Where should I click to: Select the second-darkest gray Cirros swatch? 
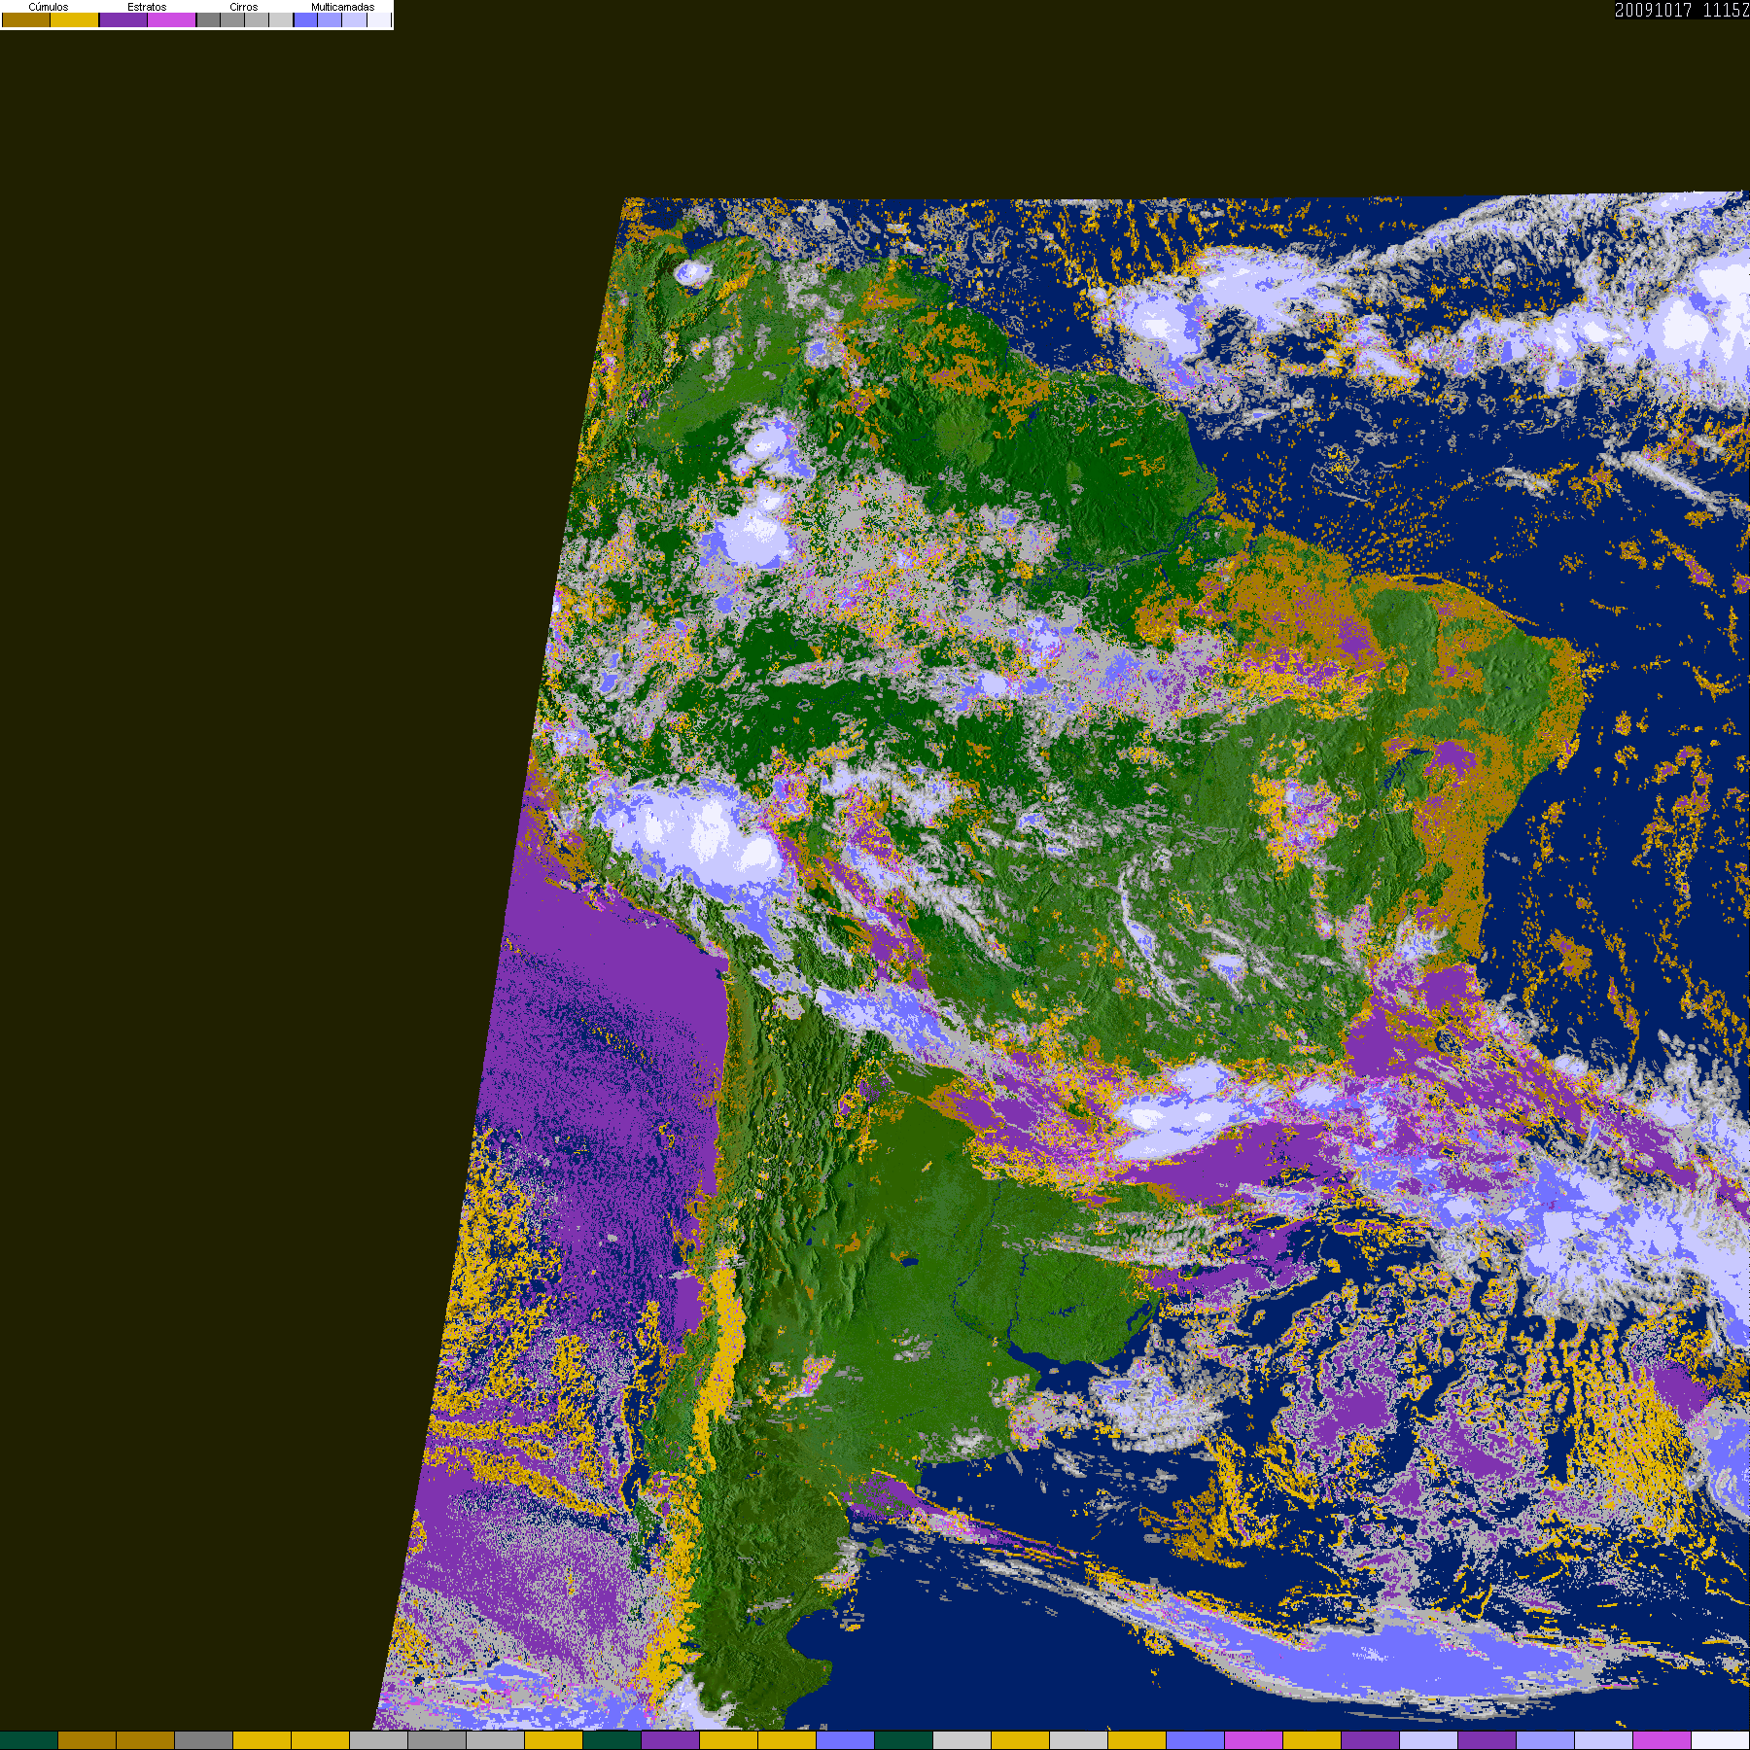tap(232, 19)
